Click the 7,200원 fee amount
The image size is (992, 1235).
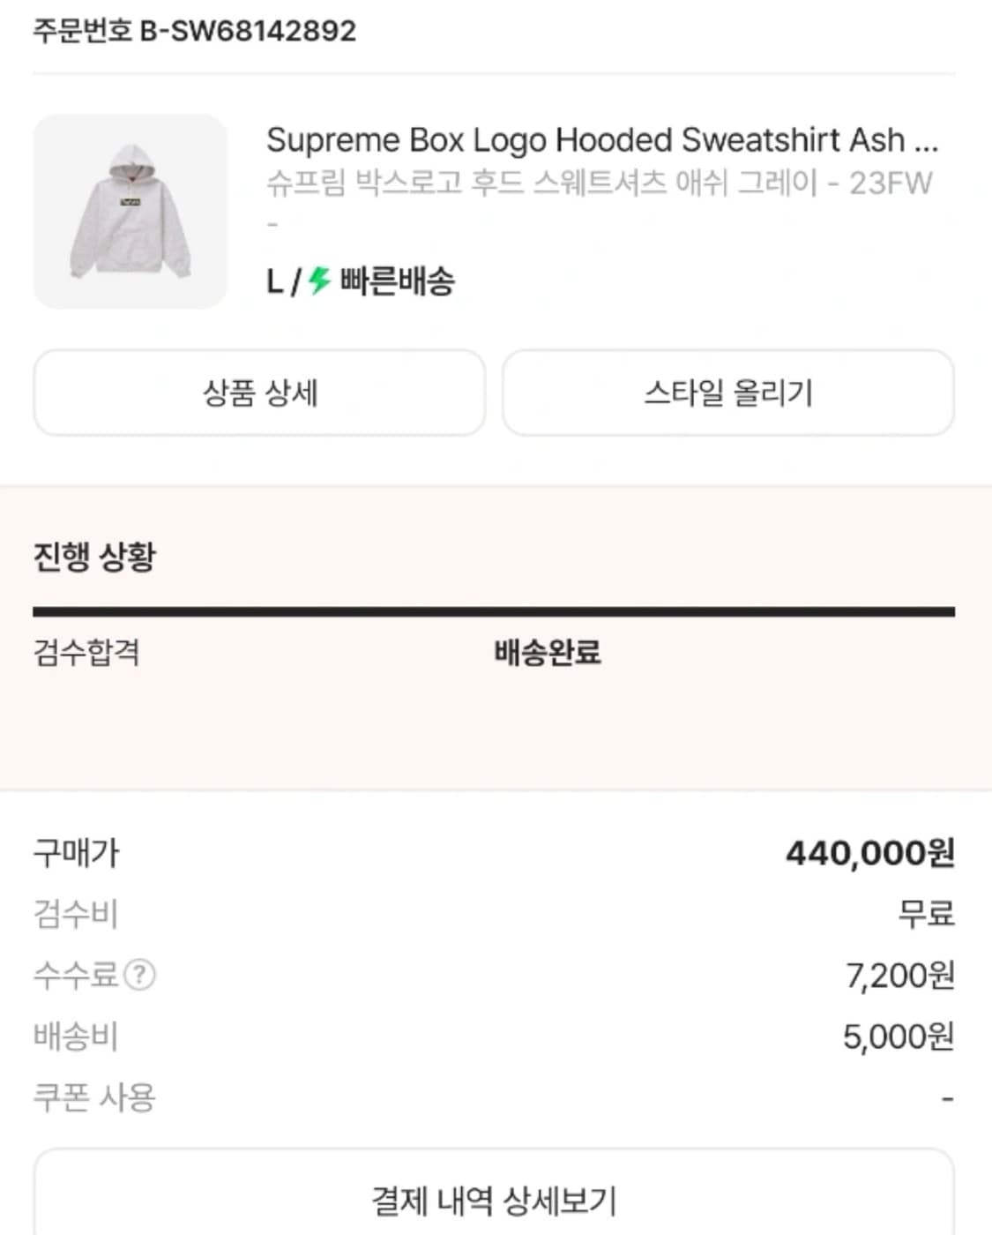coord(899,976)
